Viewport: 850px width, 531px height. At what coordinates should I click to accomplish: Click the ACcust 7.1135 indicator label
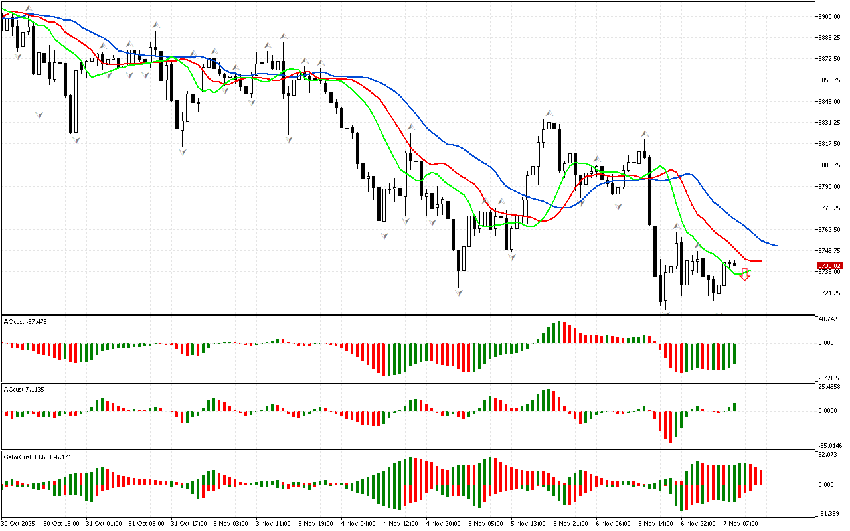point(24,389)
